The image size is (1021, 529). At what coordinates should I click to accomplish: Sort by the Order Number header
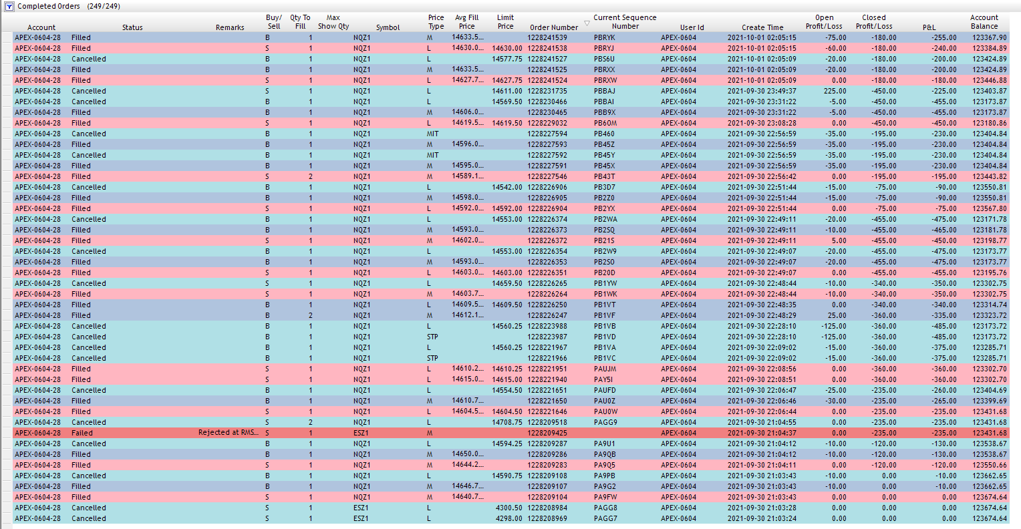point(554,27)
